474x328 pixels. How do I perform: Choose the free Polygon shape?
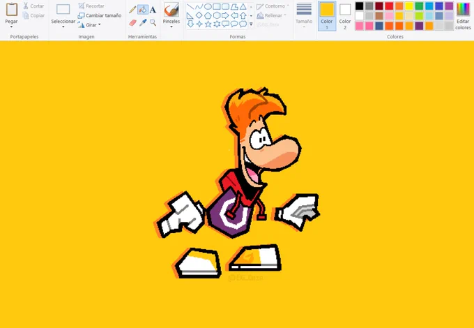tap(234, 7)
